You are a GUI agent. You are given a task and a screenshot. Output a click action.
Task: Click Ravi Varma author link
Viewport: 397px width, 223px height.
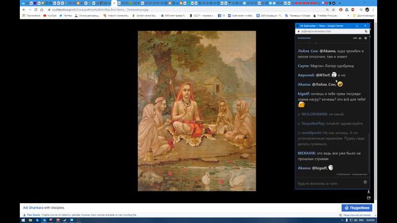[x=33, y=215]
